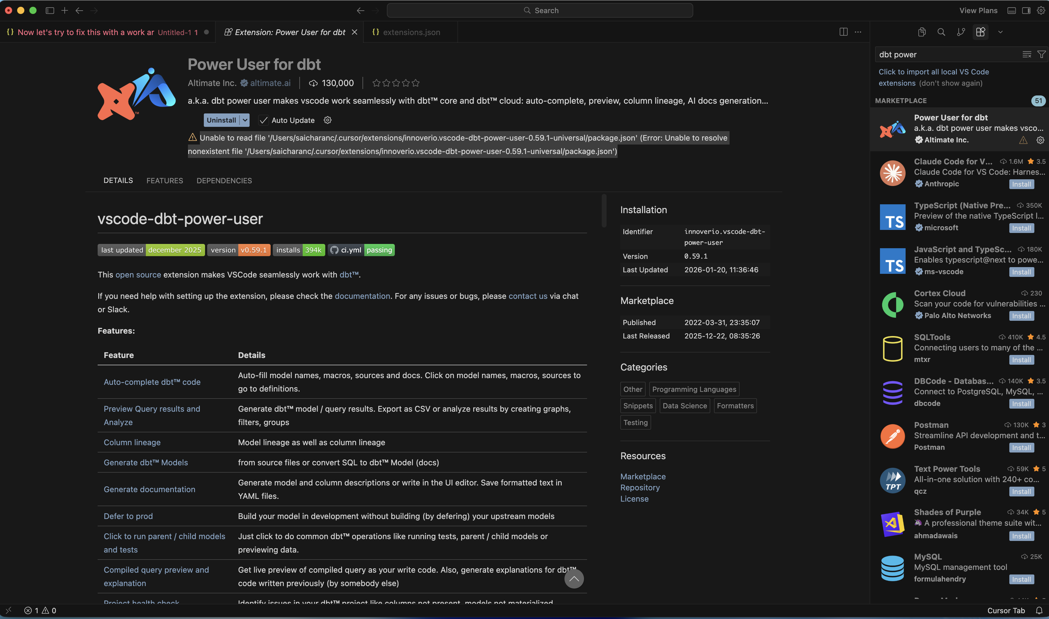
Task: Expand the sidebar views chevron dropdown
Action: tap(1000, 32)
